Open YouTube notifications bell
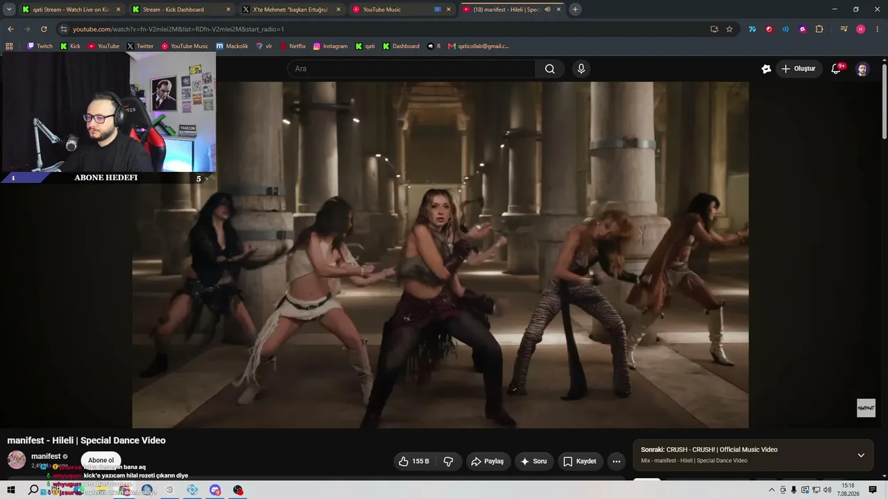This screenshot has height=499, width=888. pos(836,69)
